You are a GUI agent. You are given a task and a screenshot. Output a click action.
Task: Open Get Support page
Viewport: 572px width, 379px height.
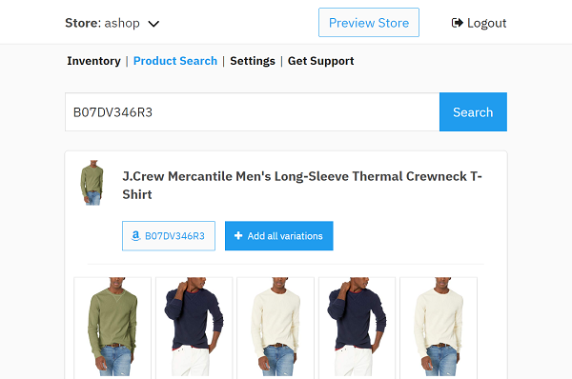(x=320, y=61)
